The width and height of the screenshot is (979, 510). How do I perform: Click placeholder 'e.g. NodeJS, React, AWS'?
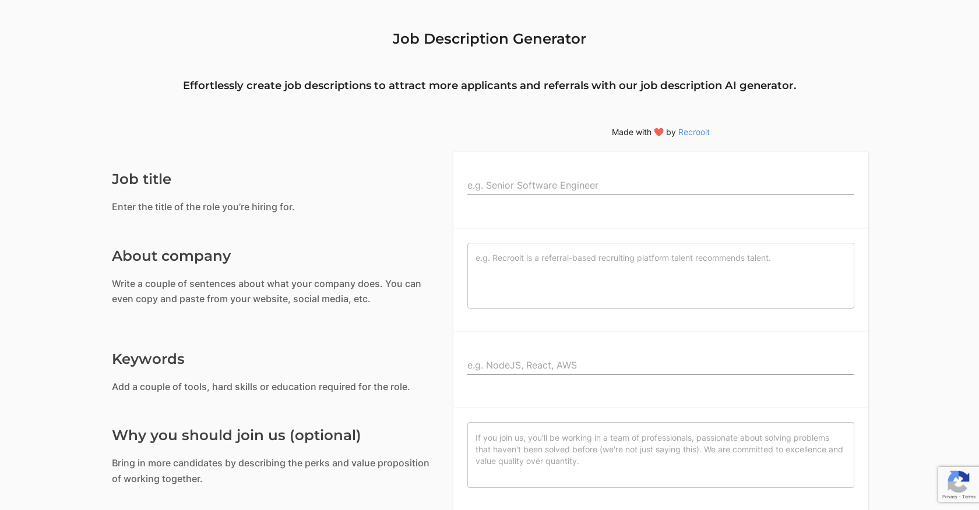522,366
